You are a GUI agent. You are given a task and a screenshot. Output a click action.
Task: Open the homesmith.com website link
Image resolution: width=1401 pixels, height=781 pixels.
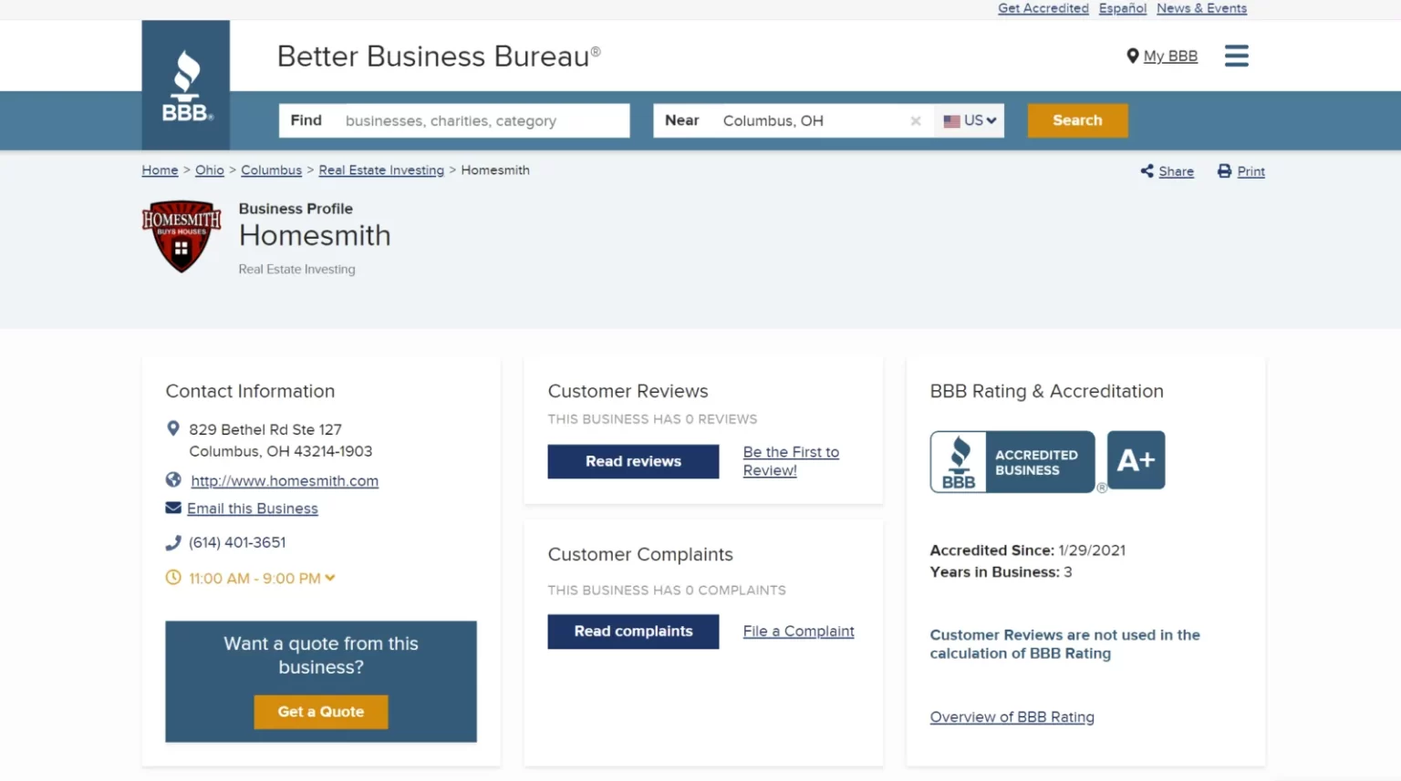[285, 481]
